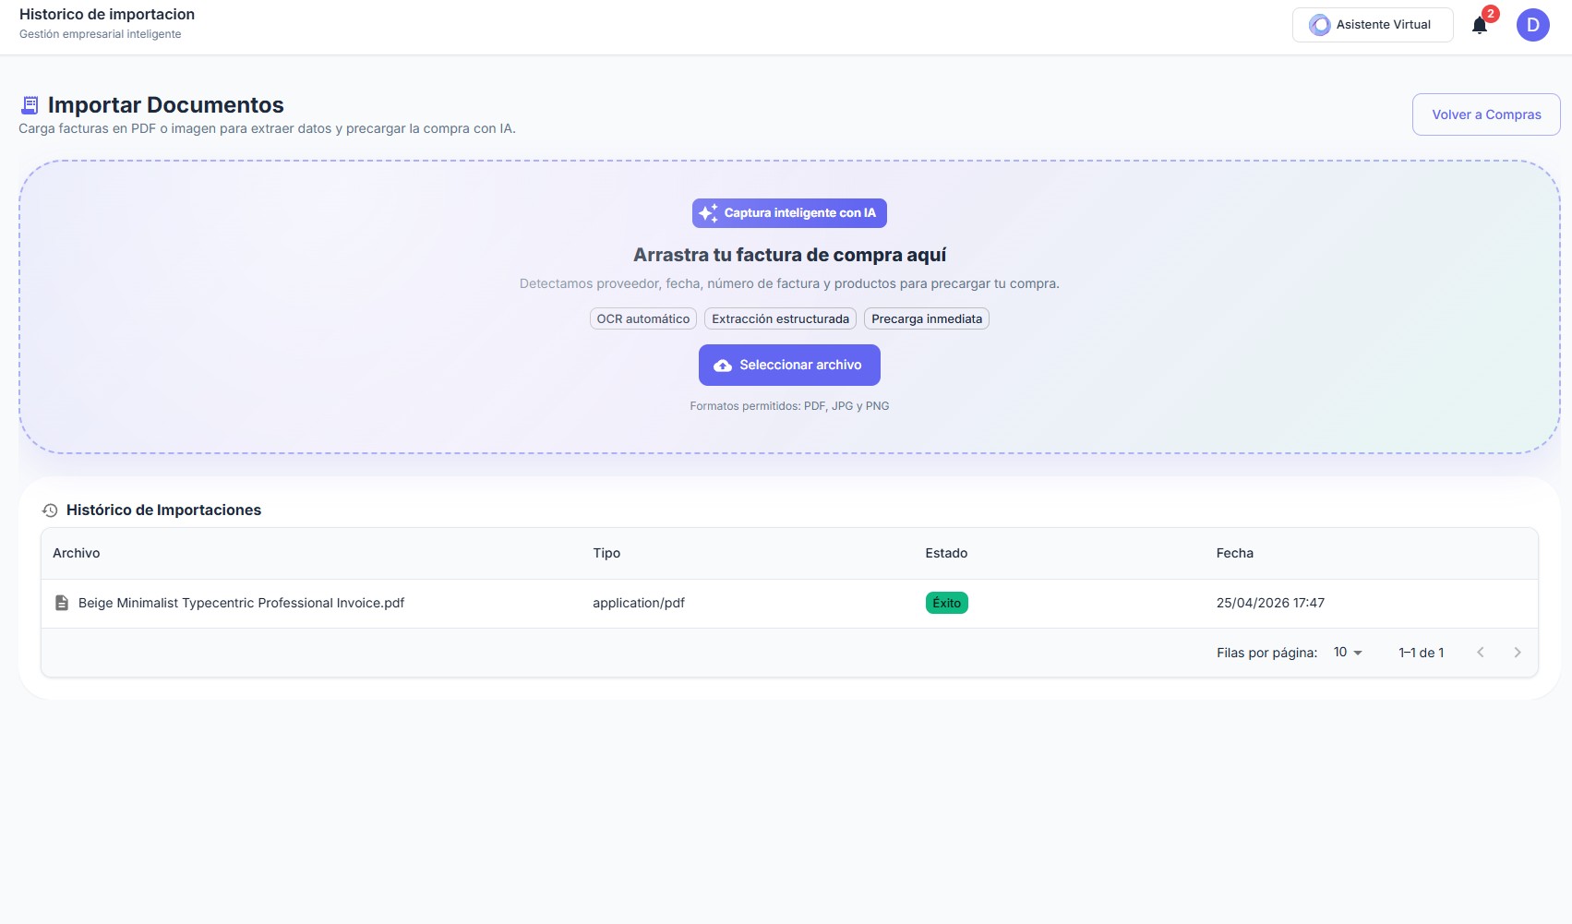The height and width of the screenshot is (924, 1572).
Task: Open the notifications bell icon
Action: [1480, 26]
